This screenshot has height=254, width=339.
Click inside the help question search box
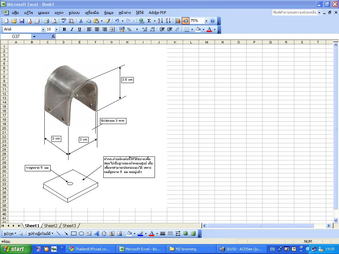point(294,13)
